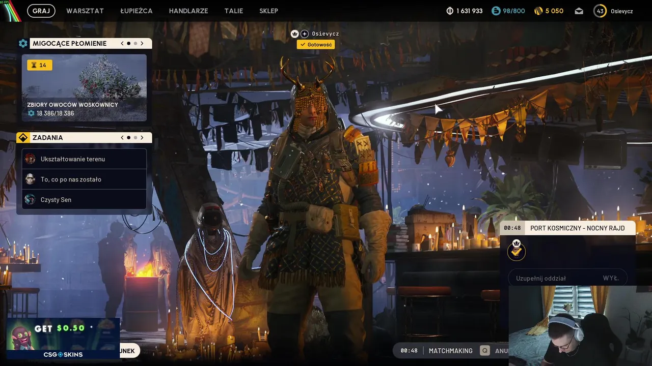The height and width of the screenshot is (366, 652).
Task: Select first page dot in MIGOCĄCE PŁOMIENIE header
Action: [129, 43]
